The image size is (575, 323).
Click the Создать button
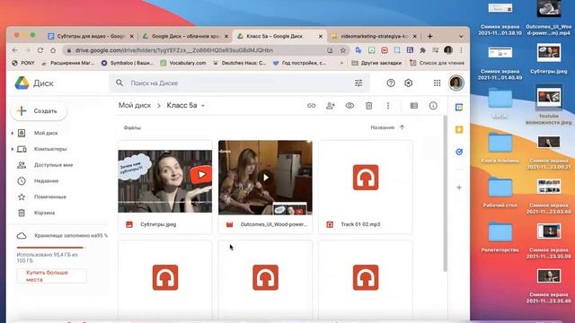click(x=39, y=111)
